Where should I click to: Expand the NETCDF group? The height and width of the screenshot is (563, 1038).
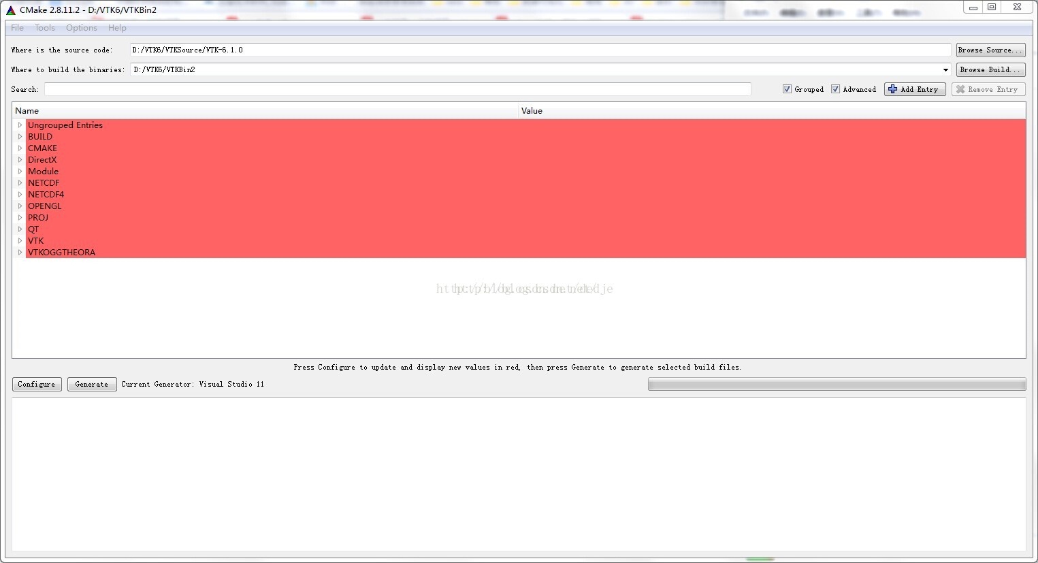(x=20, y=183)
